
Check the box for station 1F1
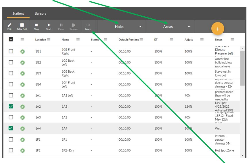tap(11, 139)
